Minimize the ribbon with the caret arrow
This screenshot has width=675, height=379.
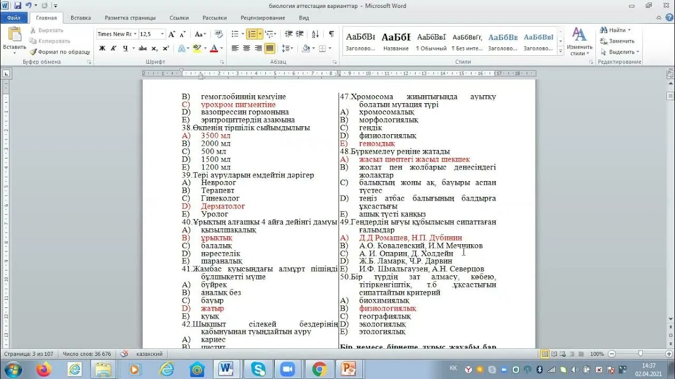coord(659,18)
